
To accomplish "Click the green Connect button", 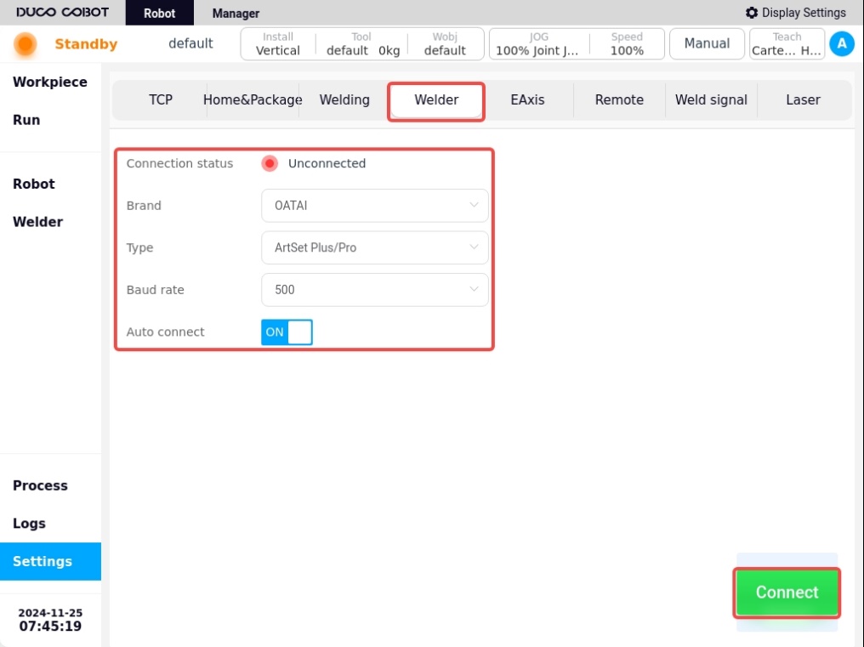I will (787, 593).
